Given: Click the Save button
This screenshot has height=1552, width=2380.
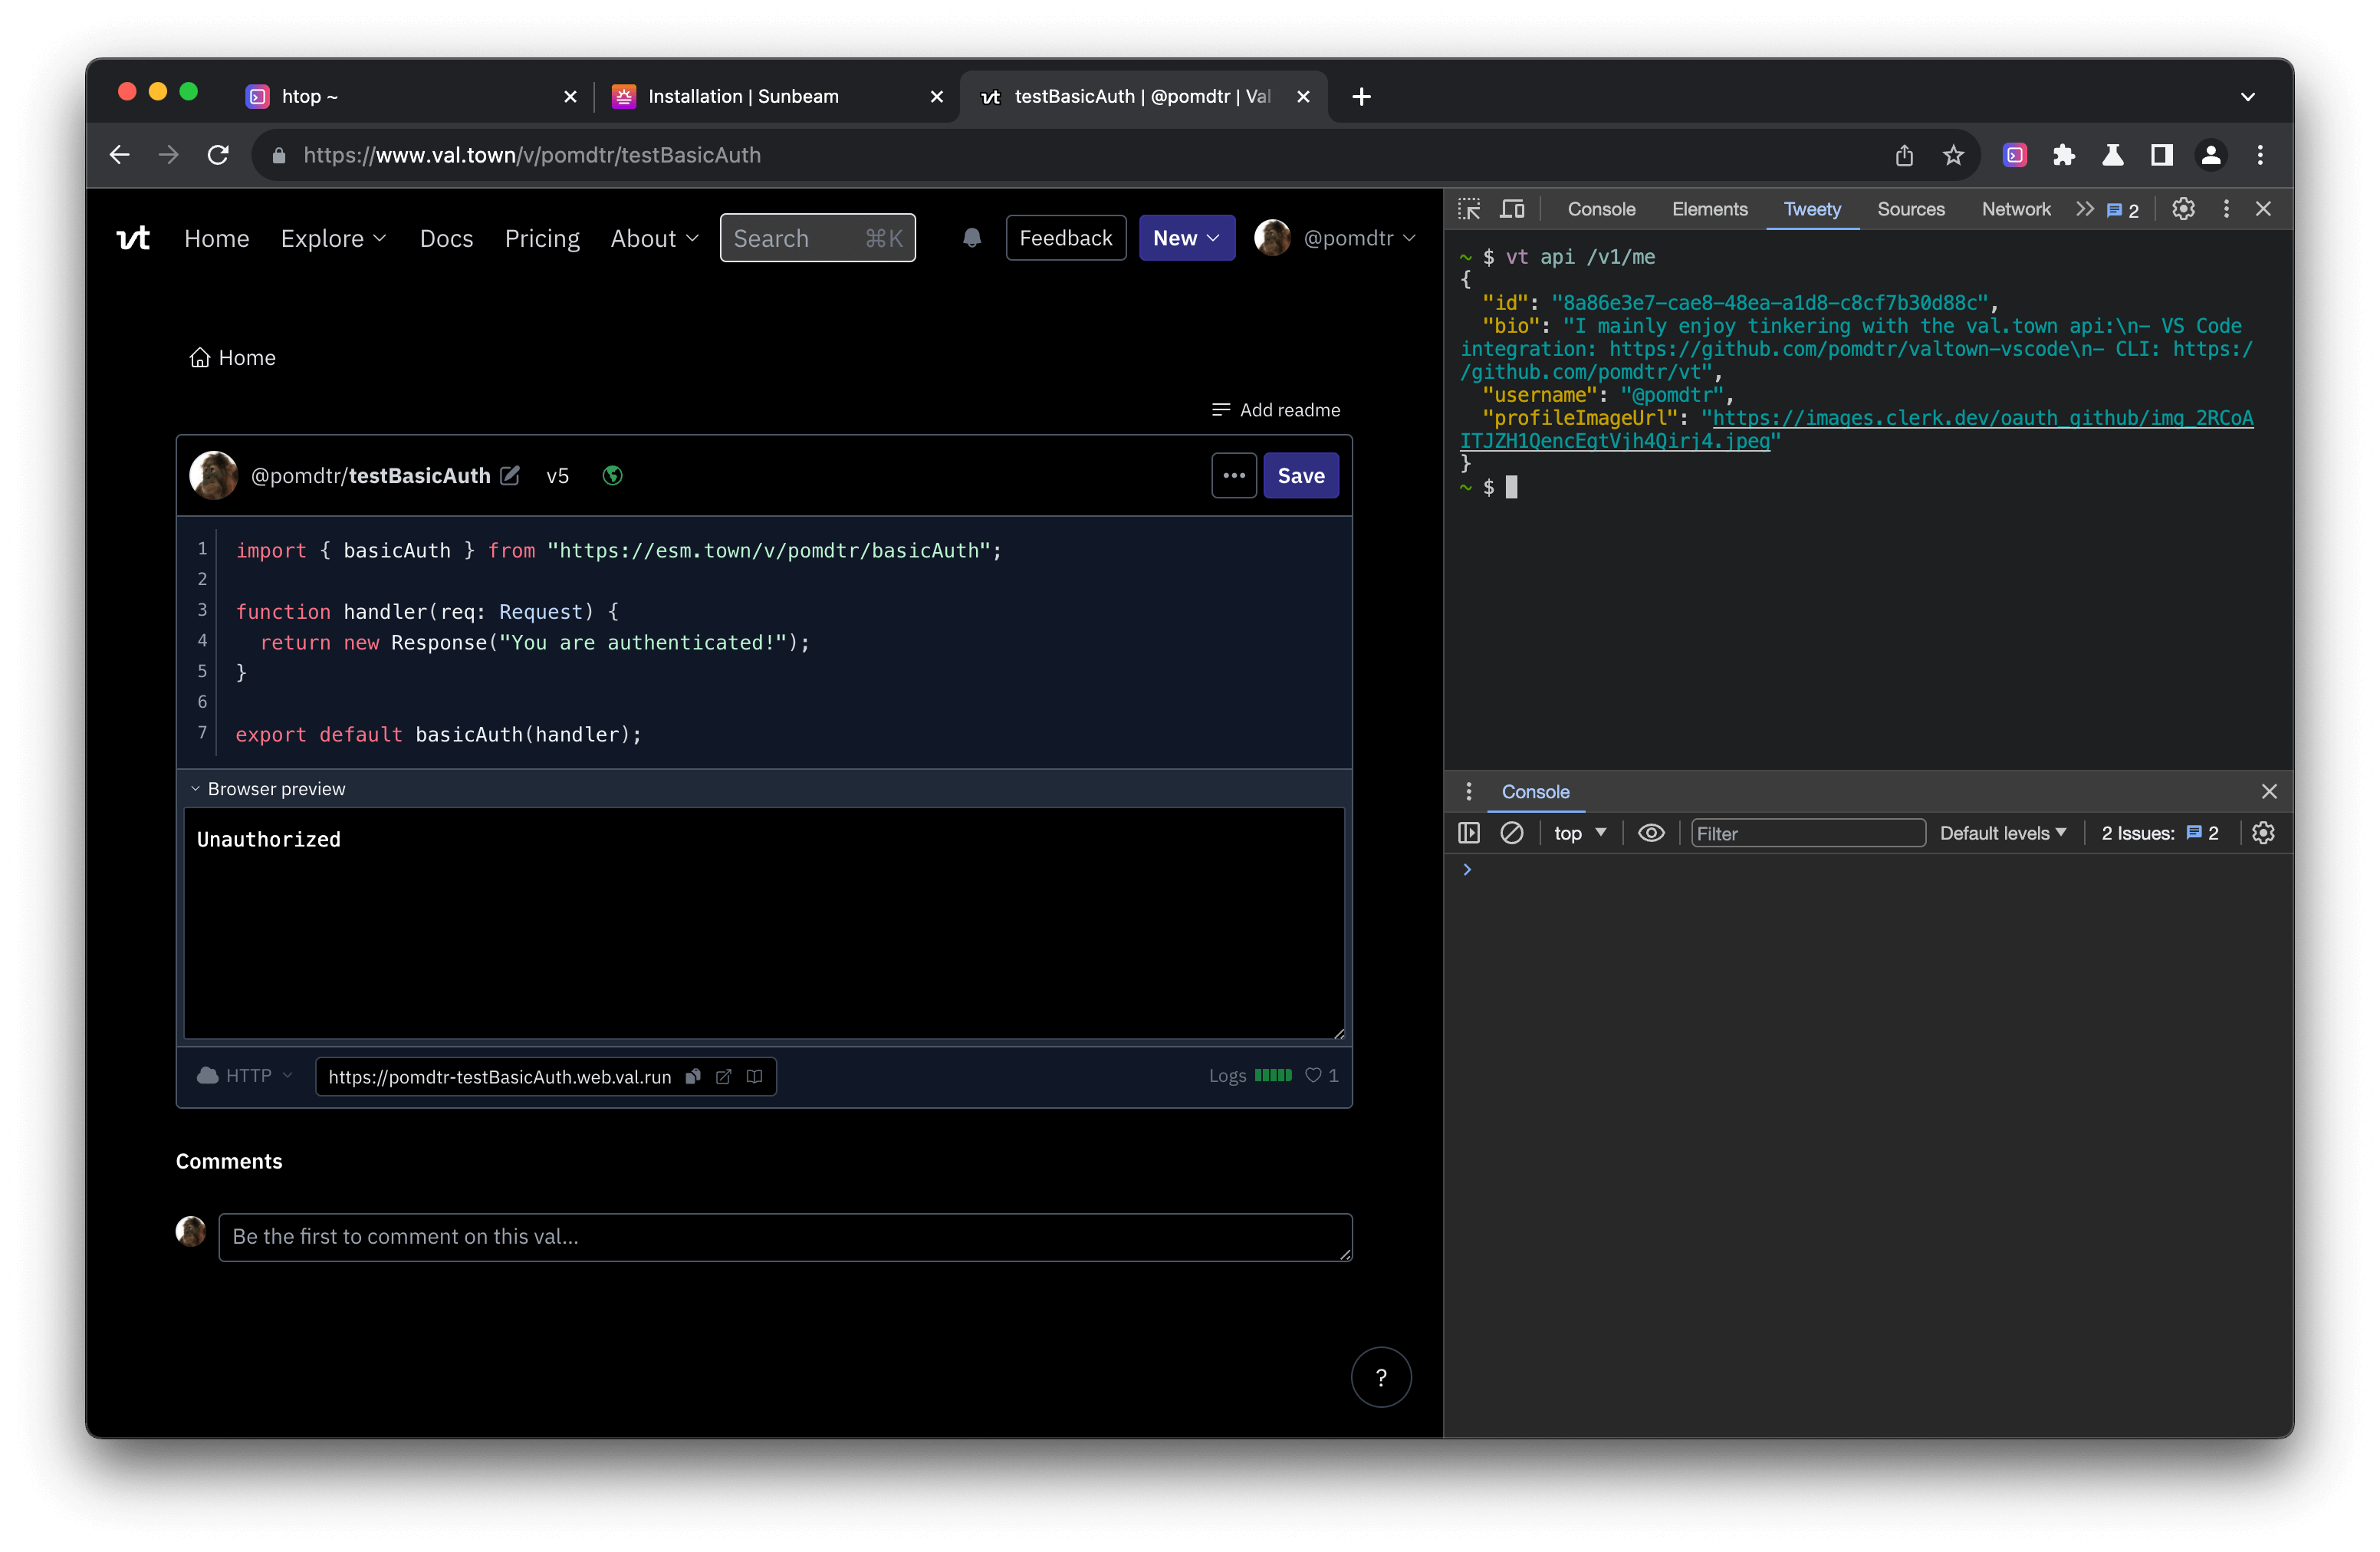Looking at the screenshot, I should pos(1300,475).
